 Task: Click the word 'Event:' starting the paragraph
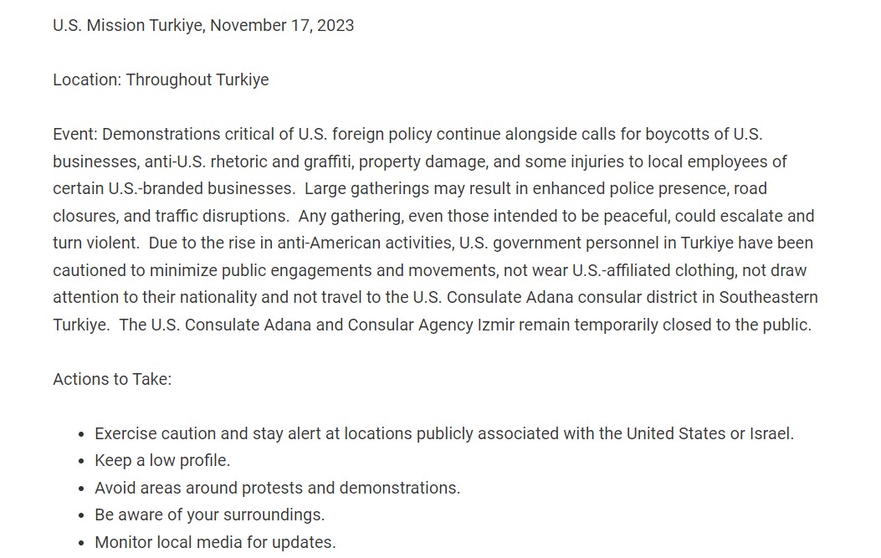point(75,135)
